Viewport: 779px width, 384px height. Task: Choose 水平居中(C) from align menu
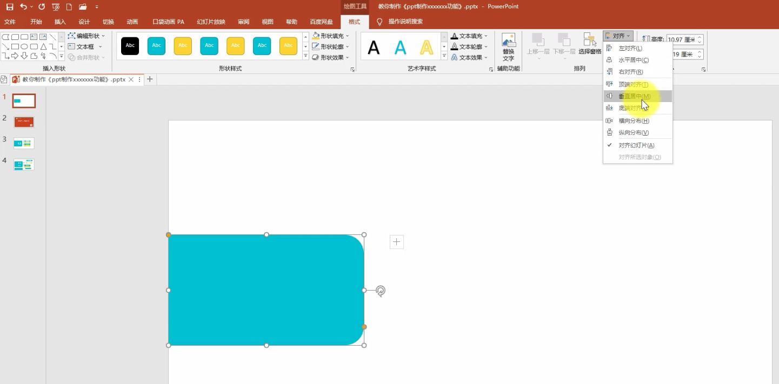pos(638,60)
